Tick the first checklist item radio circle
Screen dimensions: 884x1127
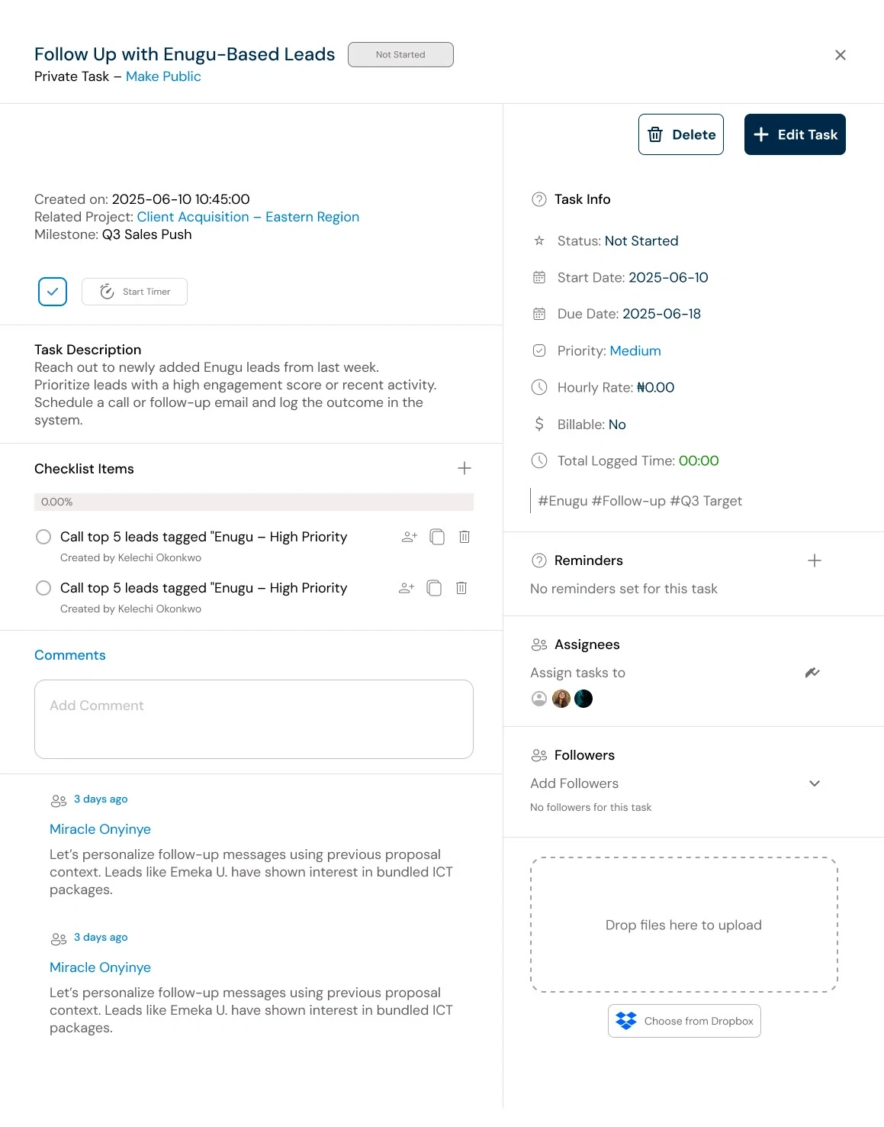[43, 537]
